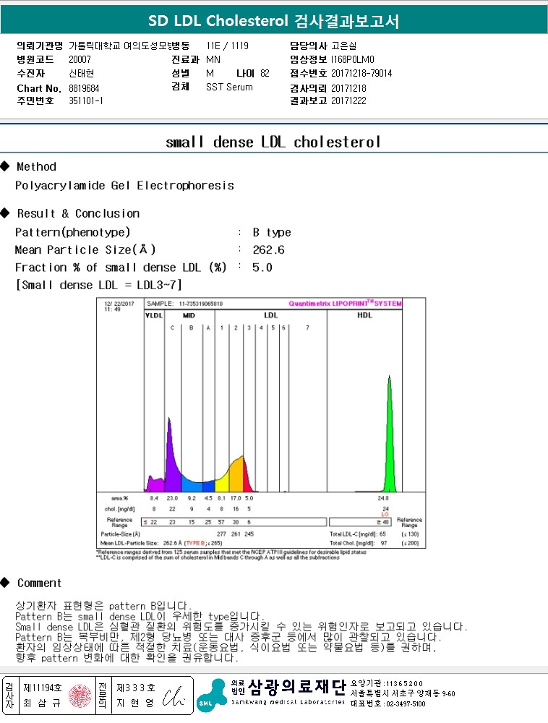
Task: Click the 'Mean LDL-Particle Size: 262.6 Å' line
Action: pos(161,543)
